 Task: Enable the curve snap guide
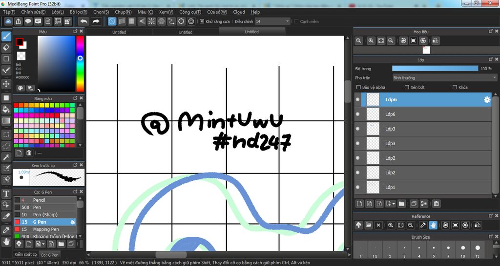click(x=171, y=21)
